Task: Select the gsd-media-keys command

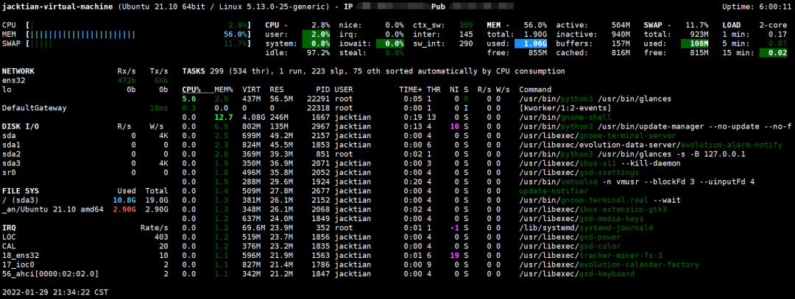Action: point(581,219)
